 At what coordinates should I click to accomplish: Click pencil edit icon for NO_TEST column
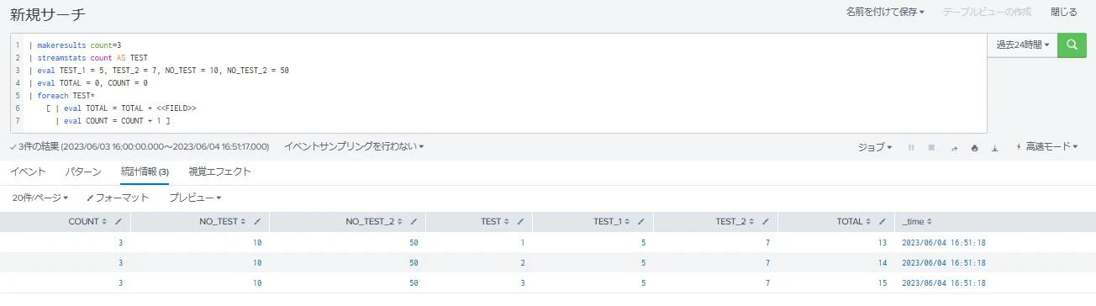256,222
